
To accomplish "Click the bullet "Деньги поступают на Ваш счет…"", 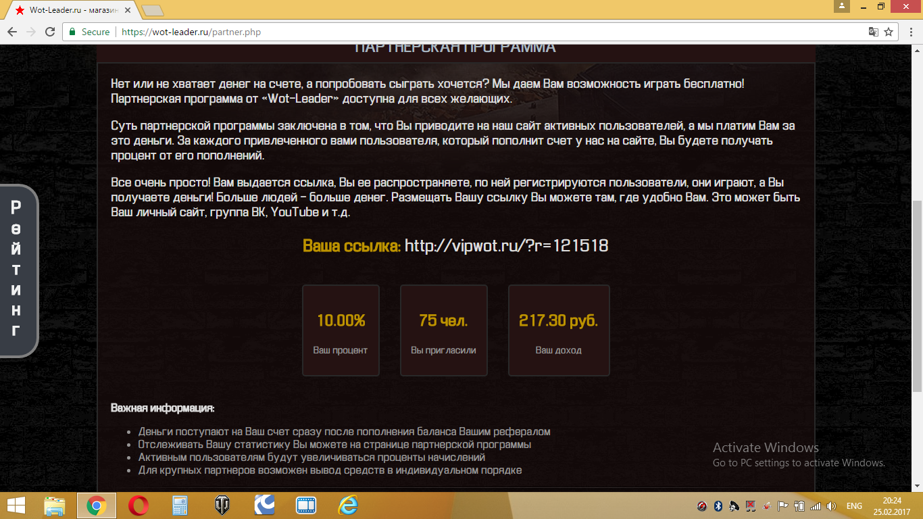I will coord(345,431).
